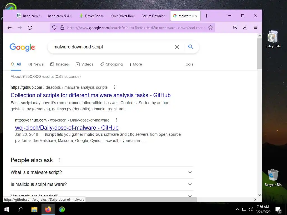The width and height of the screenshot is (287, 215).
Task: Switch to Secure Download tab
Action: (154, 16)
